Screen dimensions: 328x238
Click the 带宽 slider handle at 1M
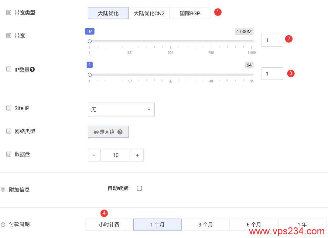point(90,41)
